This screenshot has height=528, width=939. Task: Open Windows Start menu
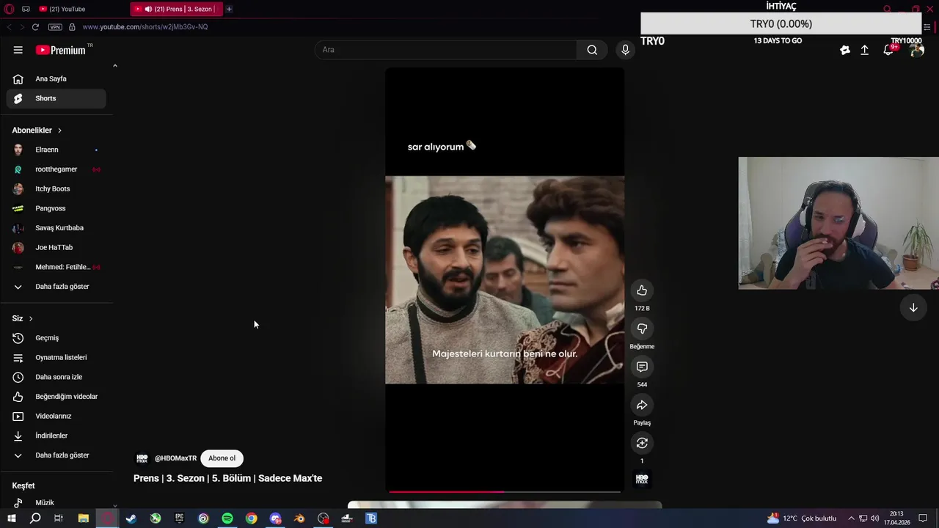point(11,518)
